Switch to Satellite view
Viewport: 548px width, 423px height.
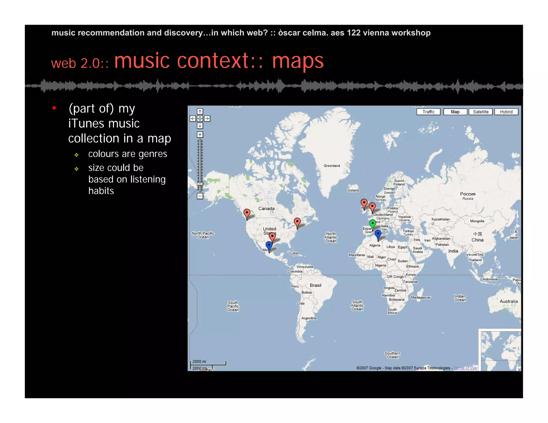point(481,112)
